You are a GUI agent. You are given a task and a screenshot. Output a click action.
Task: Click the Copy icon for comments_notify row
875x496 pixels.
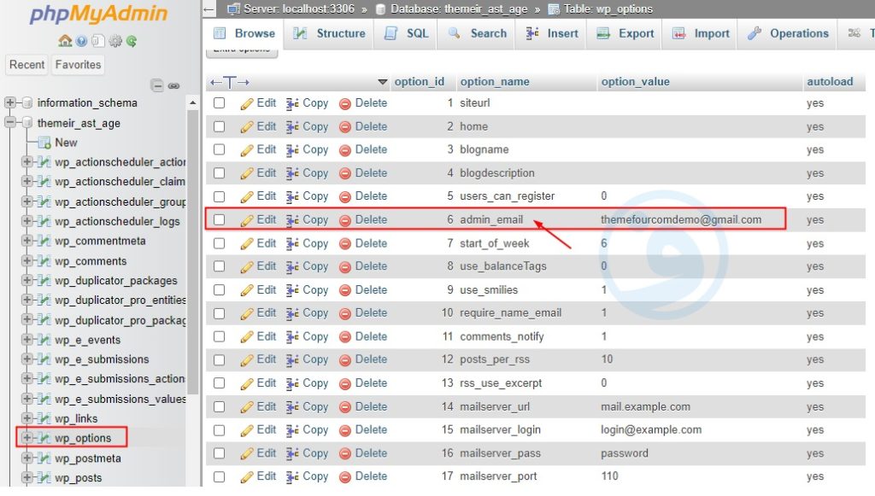coord(292,337)
